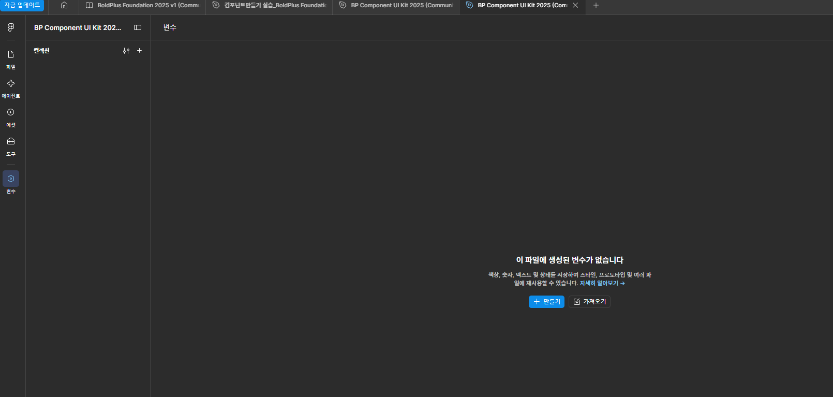Viewport: 833px width, 397px height.
Task: Open the 도구 panel in the sidebar
Action: 11,146
